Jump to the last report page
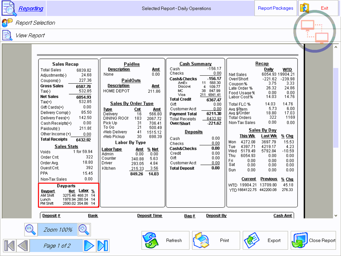Image resolution: width=341 pixels, height=256 pixels. pos(102,245)
